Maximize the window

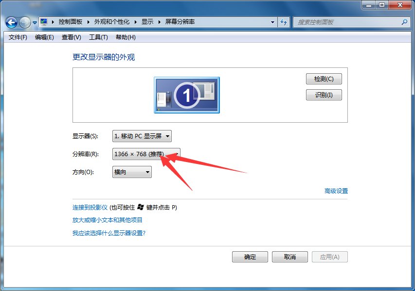tap(382, 5)
